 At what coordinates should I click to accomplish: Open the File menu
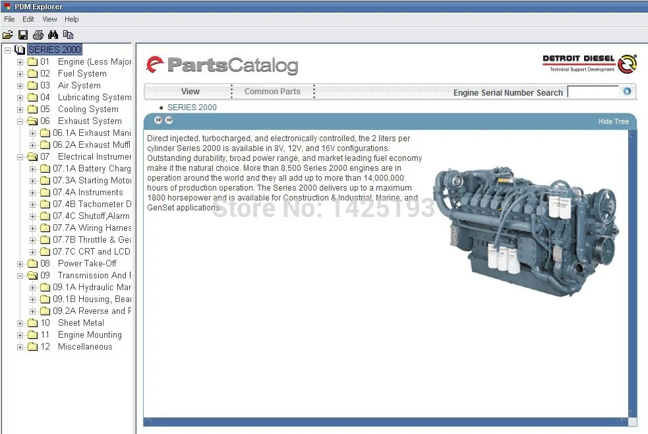[9, 19]
